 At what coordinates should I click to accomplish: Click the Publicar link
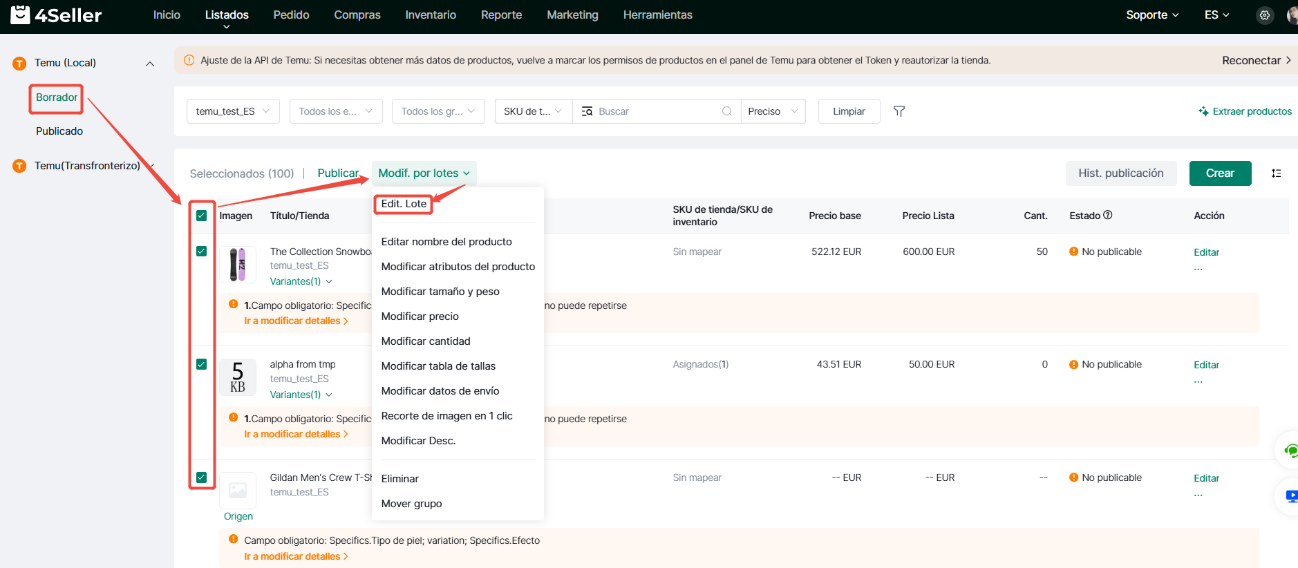coord(338,173)
